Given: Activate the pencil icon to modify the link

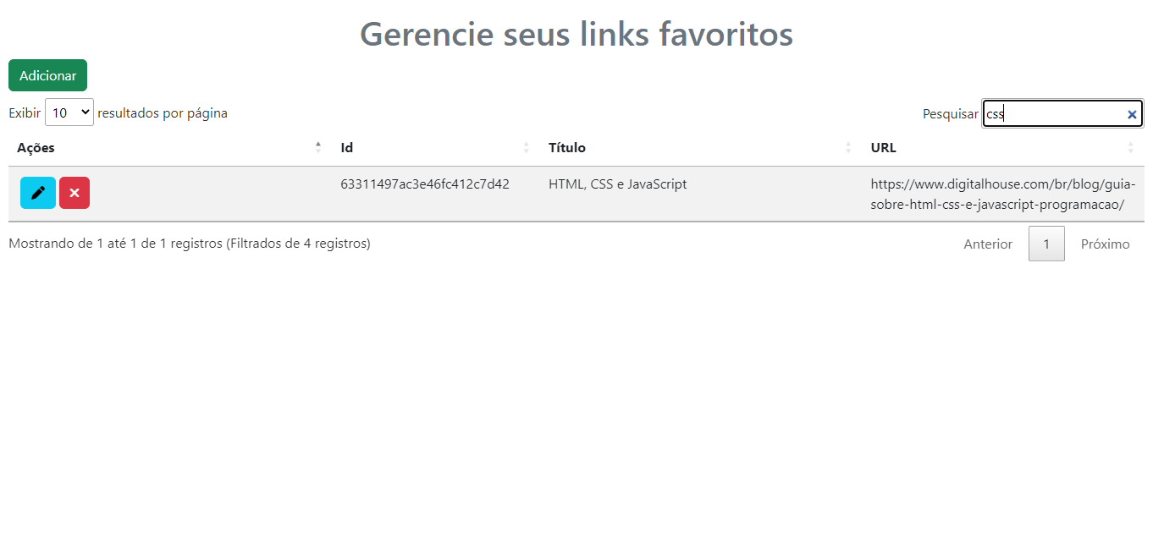Looking at the screenshot, I should point(37,193).
